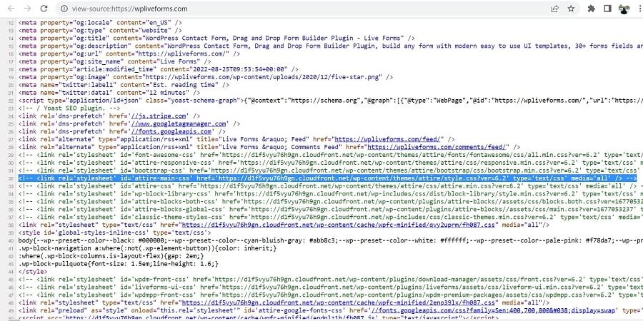Click line number 32 in the gutter
This screenshot has height=321, width=643.
pos(11,178)
